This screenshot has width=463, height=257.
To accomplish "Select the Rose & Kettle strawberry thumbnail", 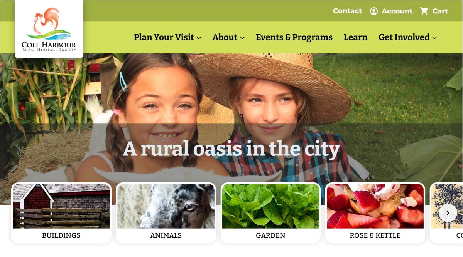I will [375, 206].
